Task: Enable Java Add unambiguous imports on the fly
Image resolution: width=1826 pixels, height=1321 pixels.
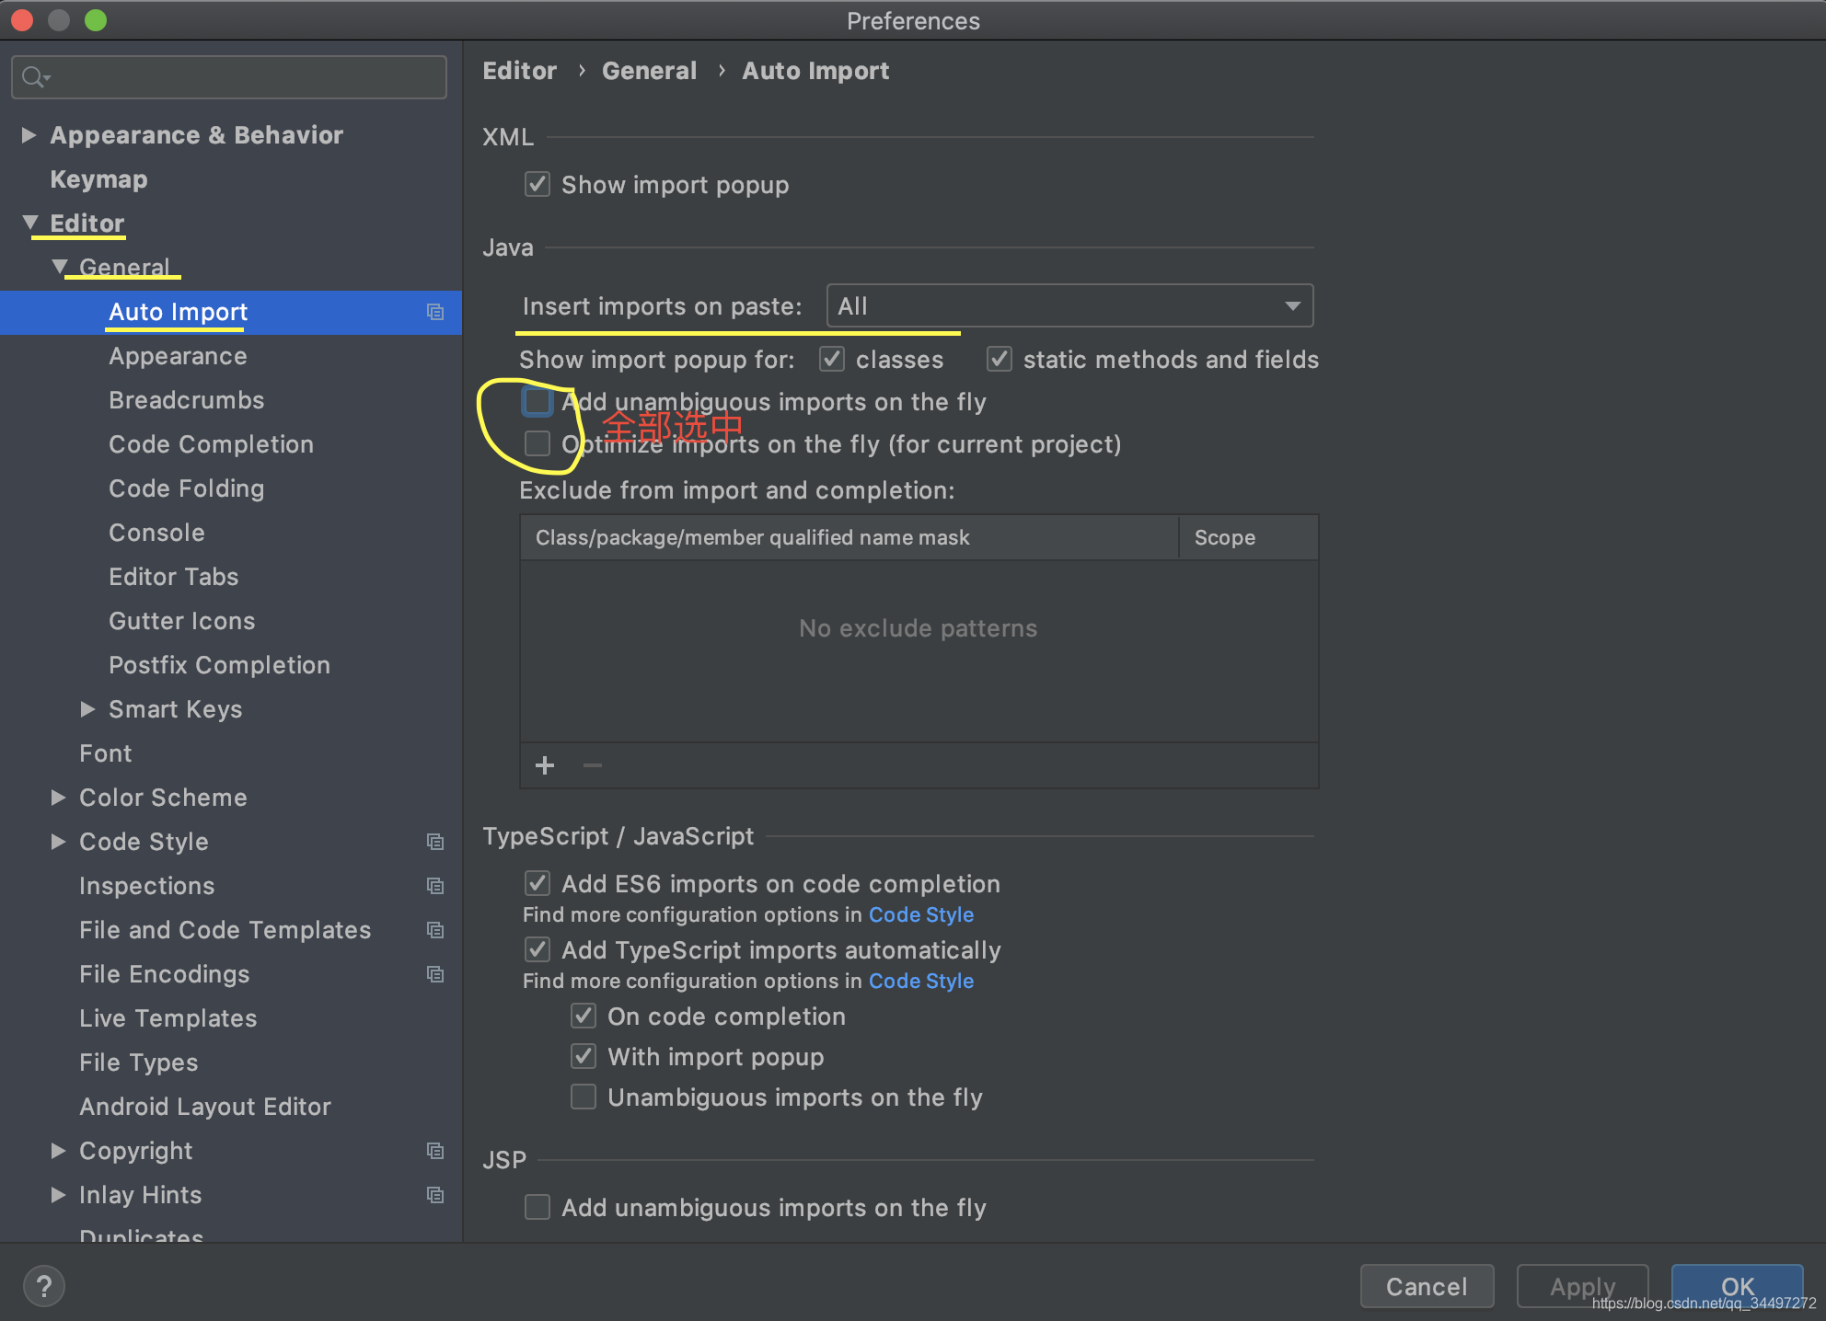Action: (537, 402)
